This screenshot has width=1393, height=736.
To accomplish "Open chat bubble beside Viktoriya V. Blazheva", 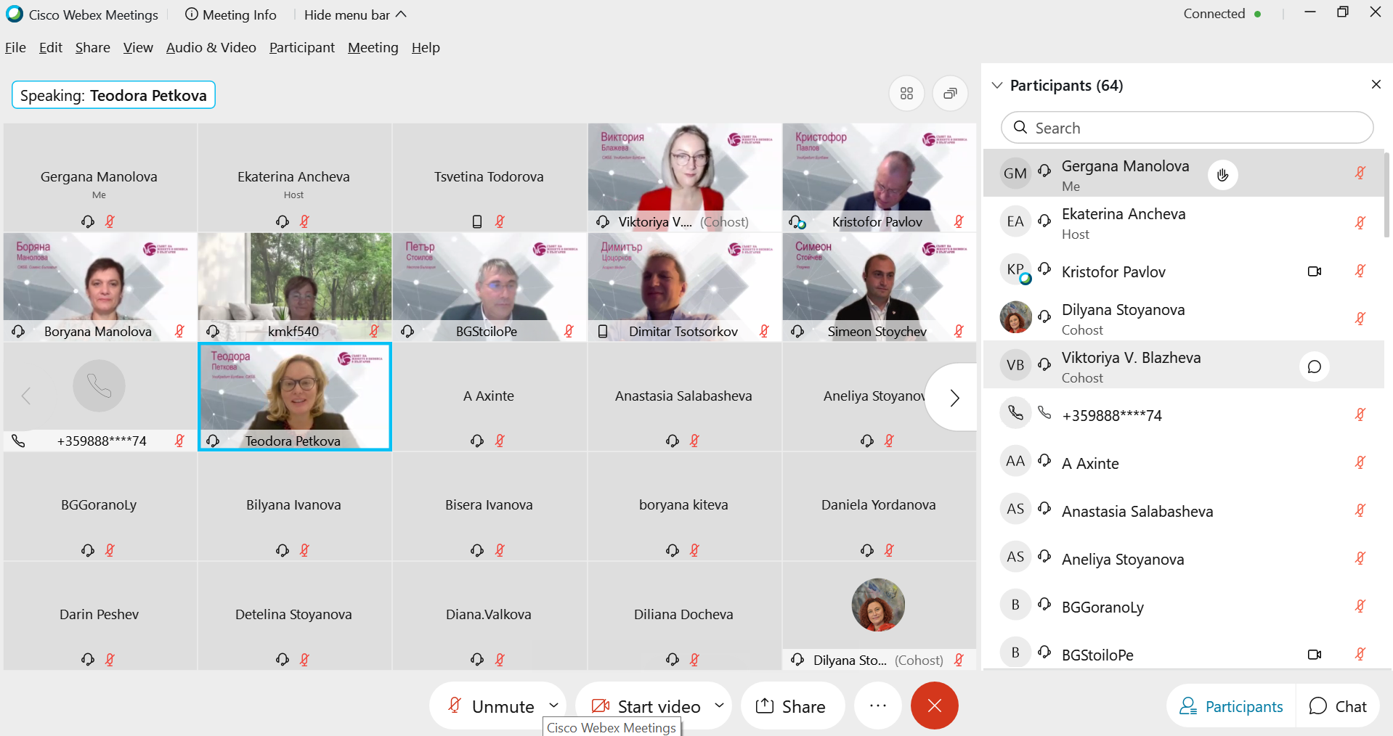I will click(1315, 367).
